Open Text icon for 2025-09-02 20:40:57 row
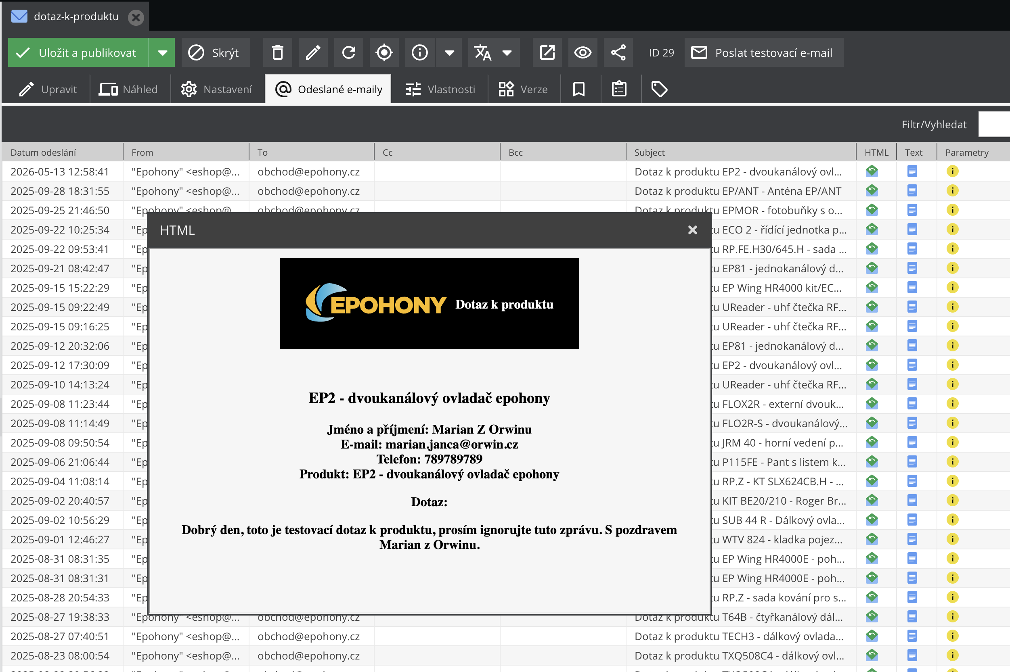 tap(912, 501)
